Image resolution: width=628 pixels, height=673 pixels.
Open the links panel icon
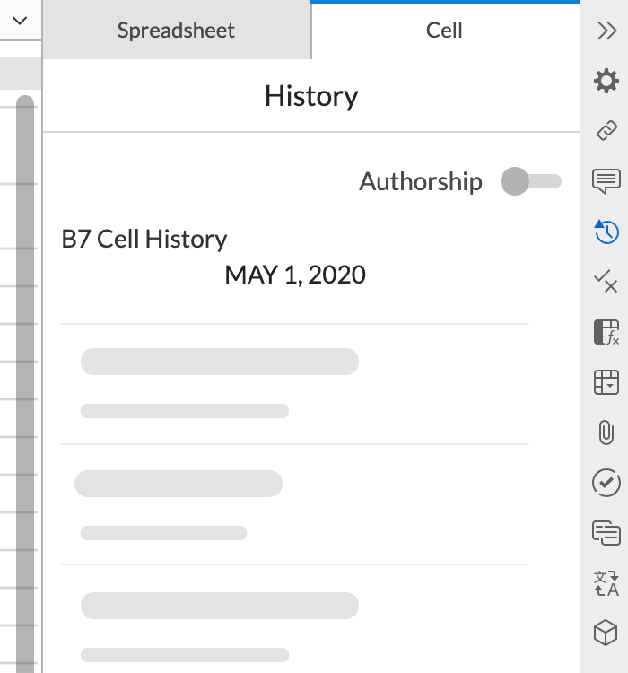pos(606,132)
